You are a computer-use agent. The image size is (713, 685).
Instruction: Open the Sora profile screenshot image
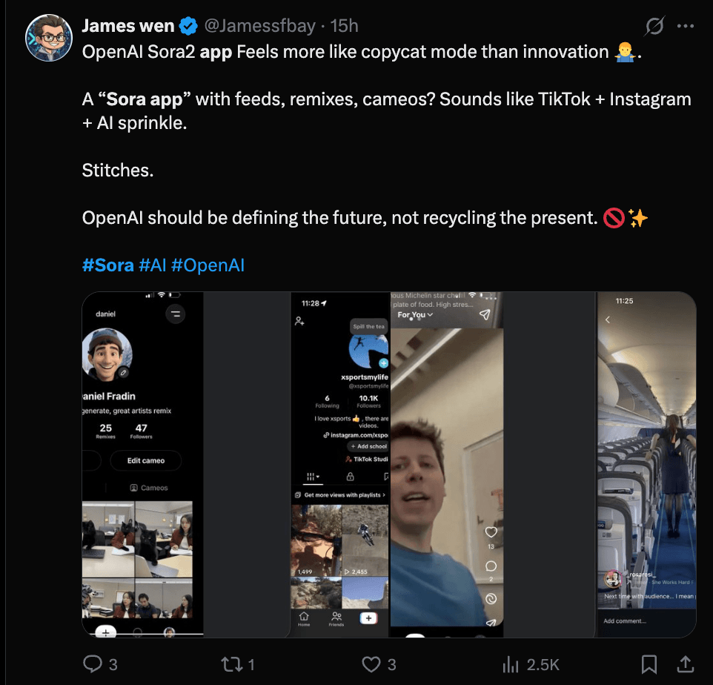tap(142, 464)
